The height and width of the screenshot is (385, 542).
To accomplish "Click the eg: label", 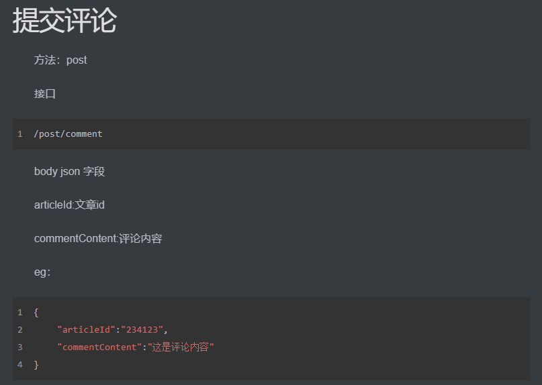I will click(42, 272).
